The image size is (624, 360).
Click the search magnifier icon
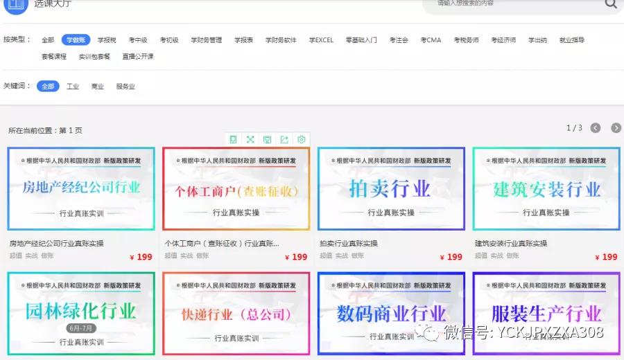(610, 4)
